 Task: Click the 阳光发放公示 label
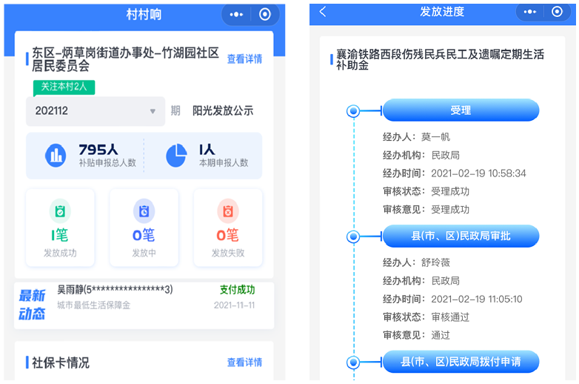click(223, 111)
